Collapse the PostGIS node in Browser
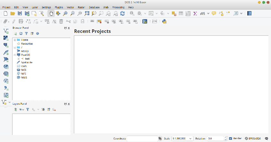Image resolution: width=271 pixels, height=142 pixels. [15, 55]
